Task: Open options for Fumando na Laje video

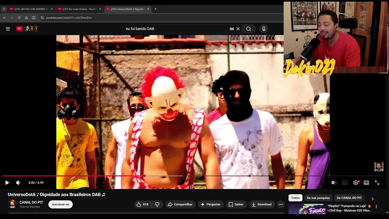Action: pyautogui.click(x=376, y=207)
